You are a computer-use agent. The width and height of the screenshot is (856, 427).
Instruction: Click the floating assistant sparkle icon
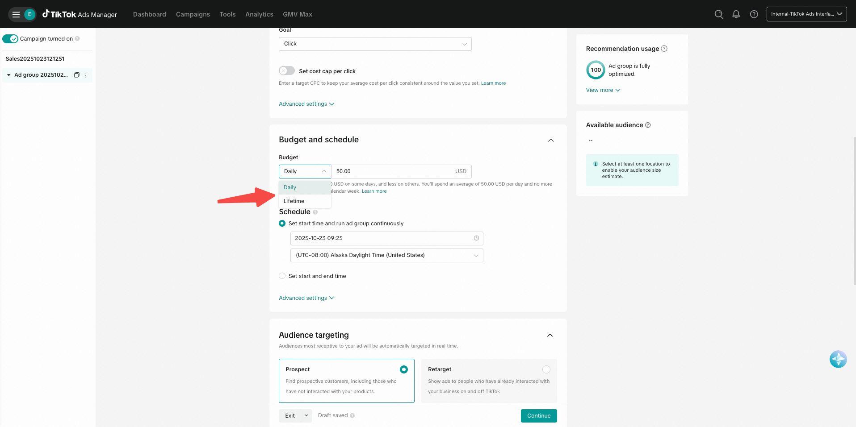838,359
